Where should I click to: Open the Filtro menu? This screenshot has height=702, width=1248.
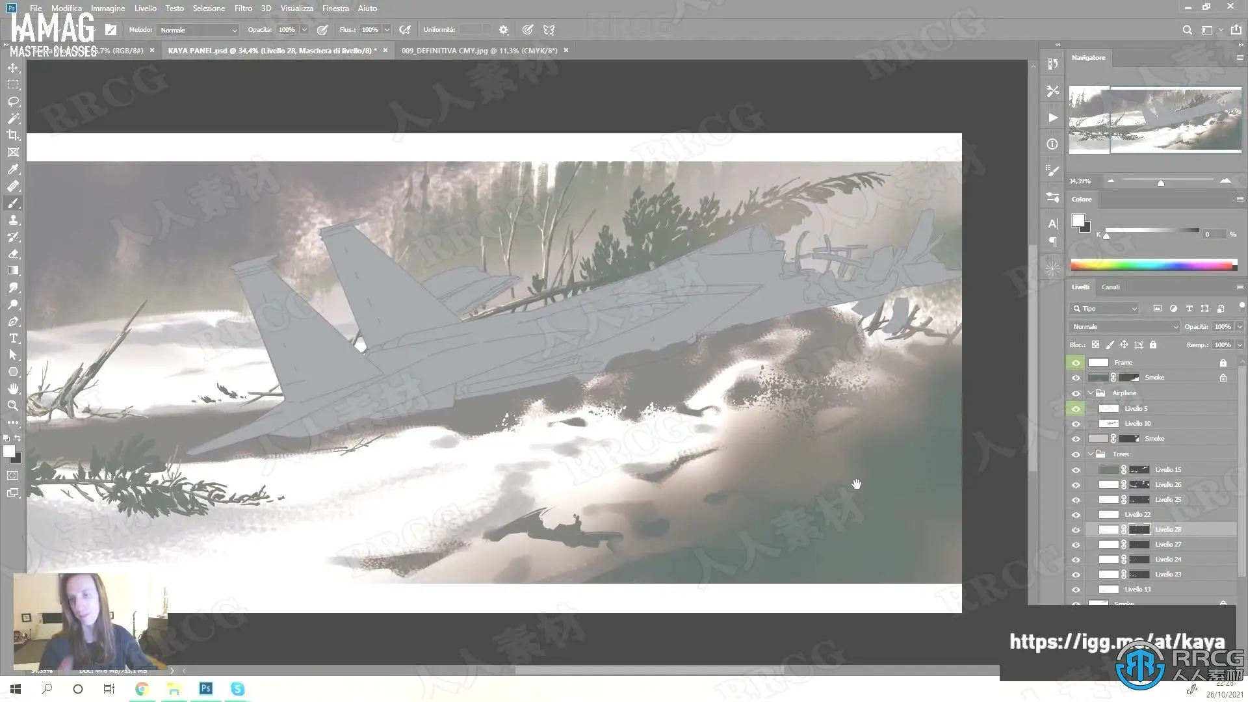pyautogui.click(x=243, y=8)
